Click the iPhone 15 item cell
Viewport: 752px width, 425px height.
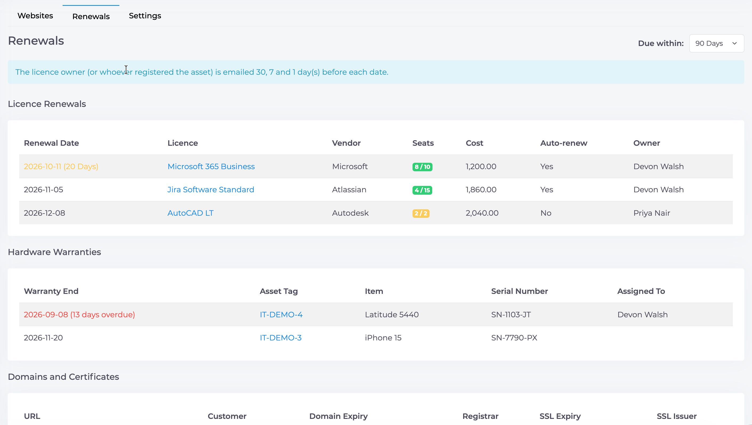click(383, 338)
